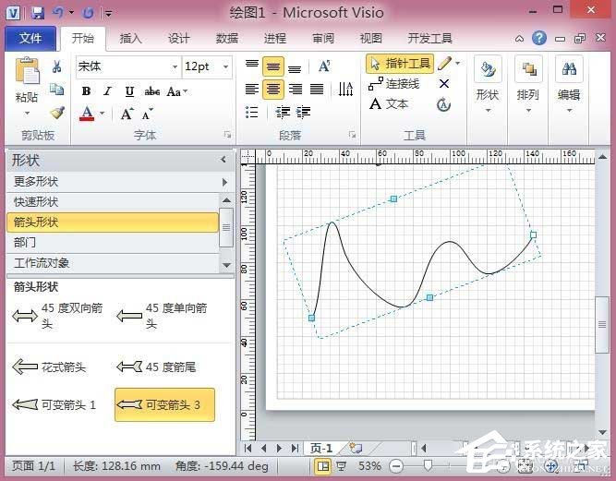Select the Page-1 sheet tab

coord(321,448)
